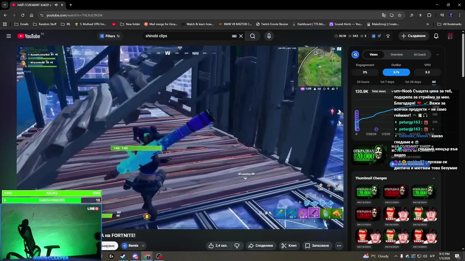The width and height of the screenshot is (465, 261).
Task: Open Chrome three-dot menu
Action: [x=460, y=15]
